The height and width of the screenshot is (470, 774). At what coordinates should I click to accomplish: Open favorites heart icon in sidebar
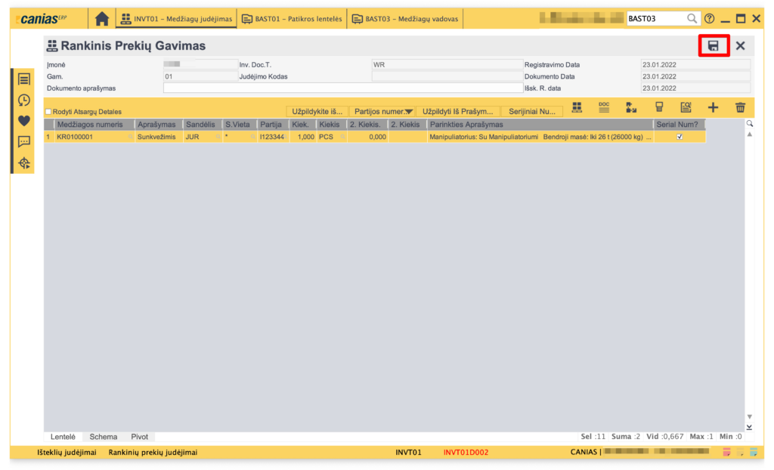pos(24,120)
